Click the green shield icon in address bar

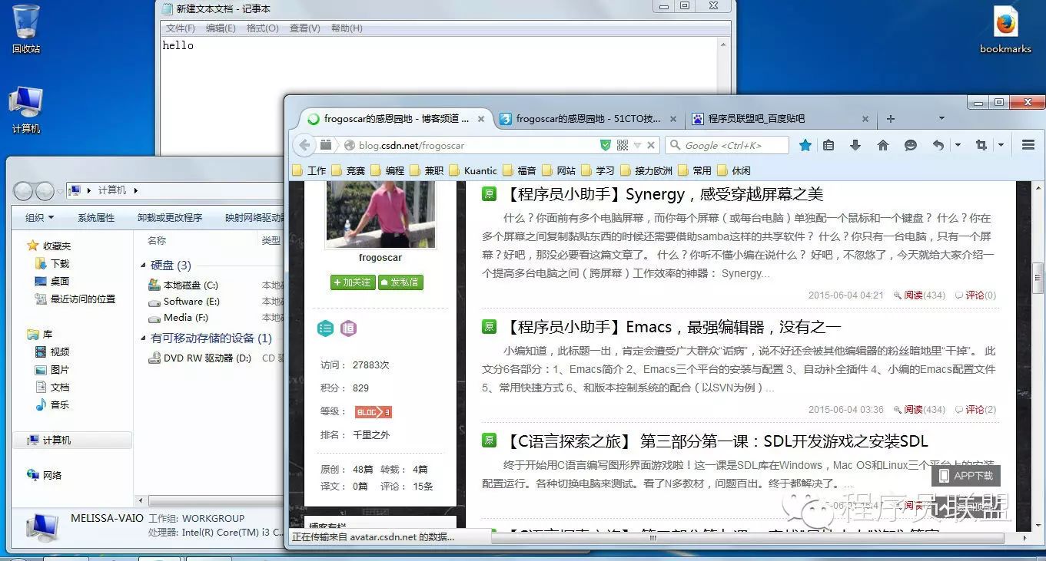606,145
